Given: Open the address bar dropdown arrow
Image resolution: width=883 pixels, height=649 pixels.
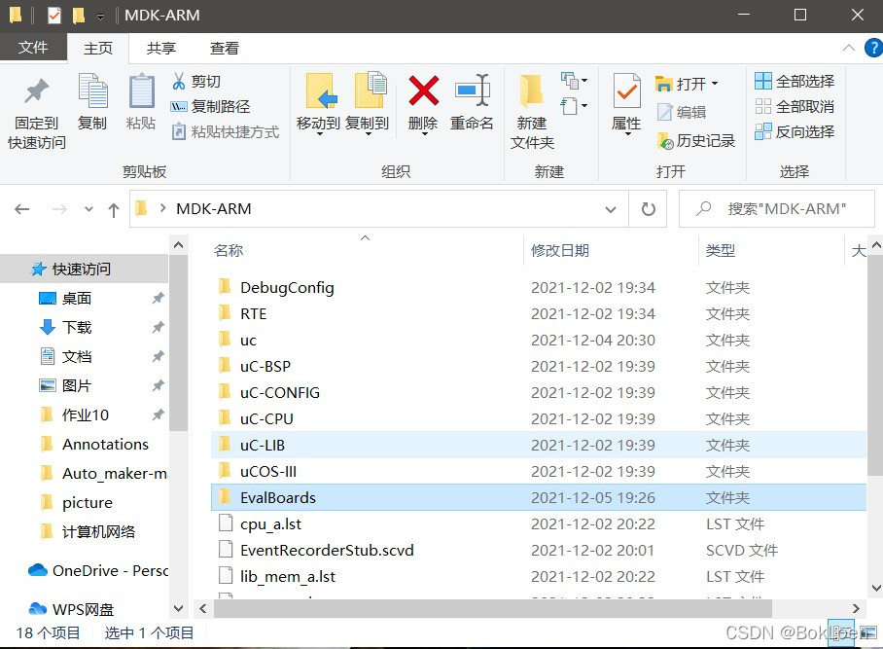Looking at the screenshot, I should pyautogui.click(x=611, y=208).
